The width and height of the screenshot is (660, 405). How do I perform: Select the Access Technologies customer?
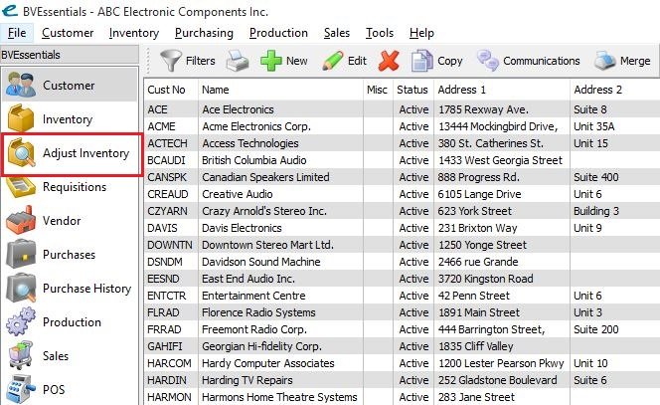coord(402,143)
